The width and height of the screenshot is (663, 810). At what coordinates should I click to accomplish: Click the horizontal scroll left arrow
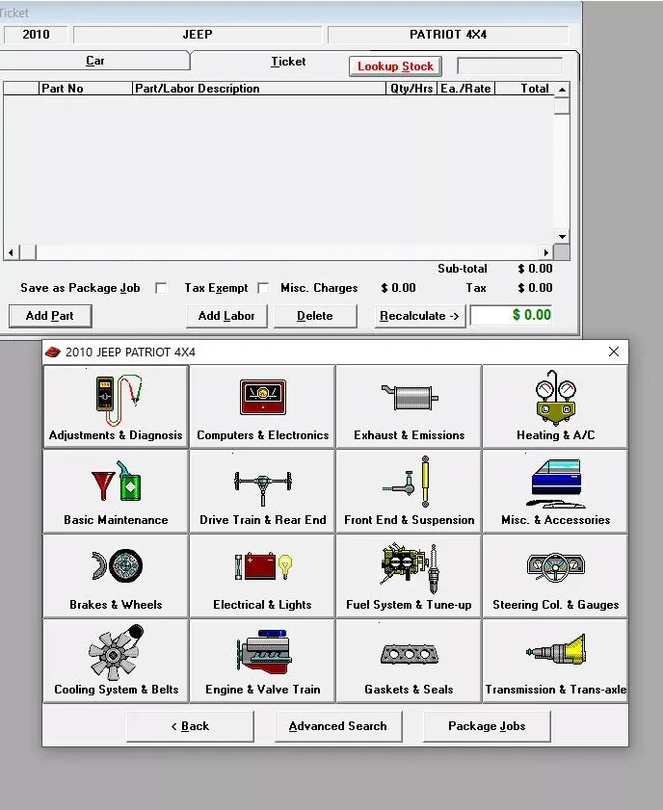click(x=11, y=252)
